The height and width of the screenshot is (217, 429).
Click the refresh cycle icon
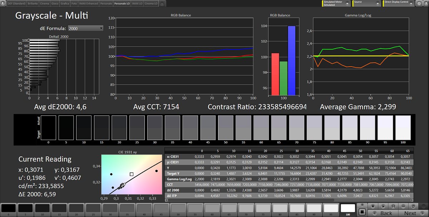pos(414,206)
